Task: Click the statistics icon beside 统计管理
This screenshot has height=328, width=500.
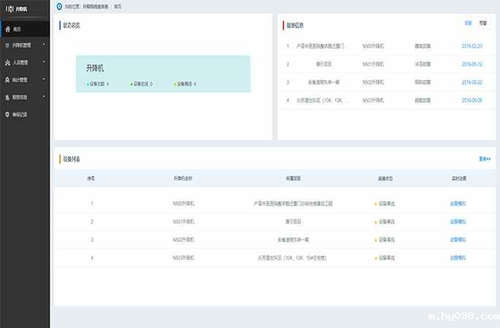Action: coord(7,80)
